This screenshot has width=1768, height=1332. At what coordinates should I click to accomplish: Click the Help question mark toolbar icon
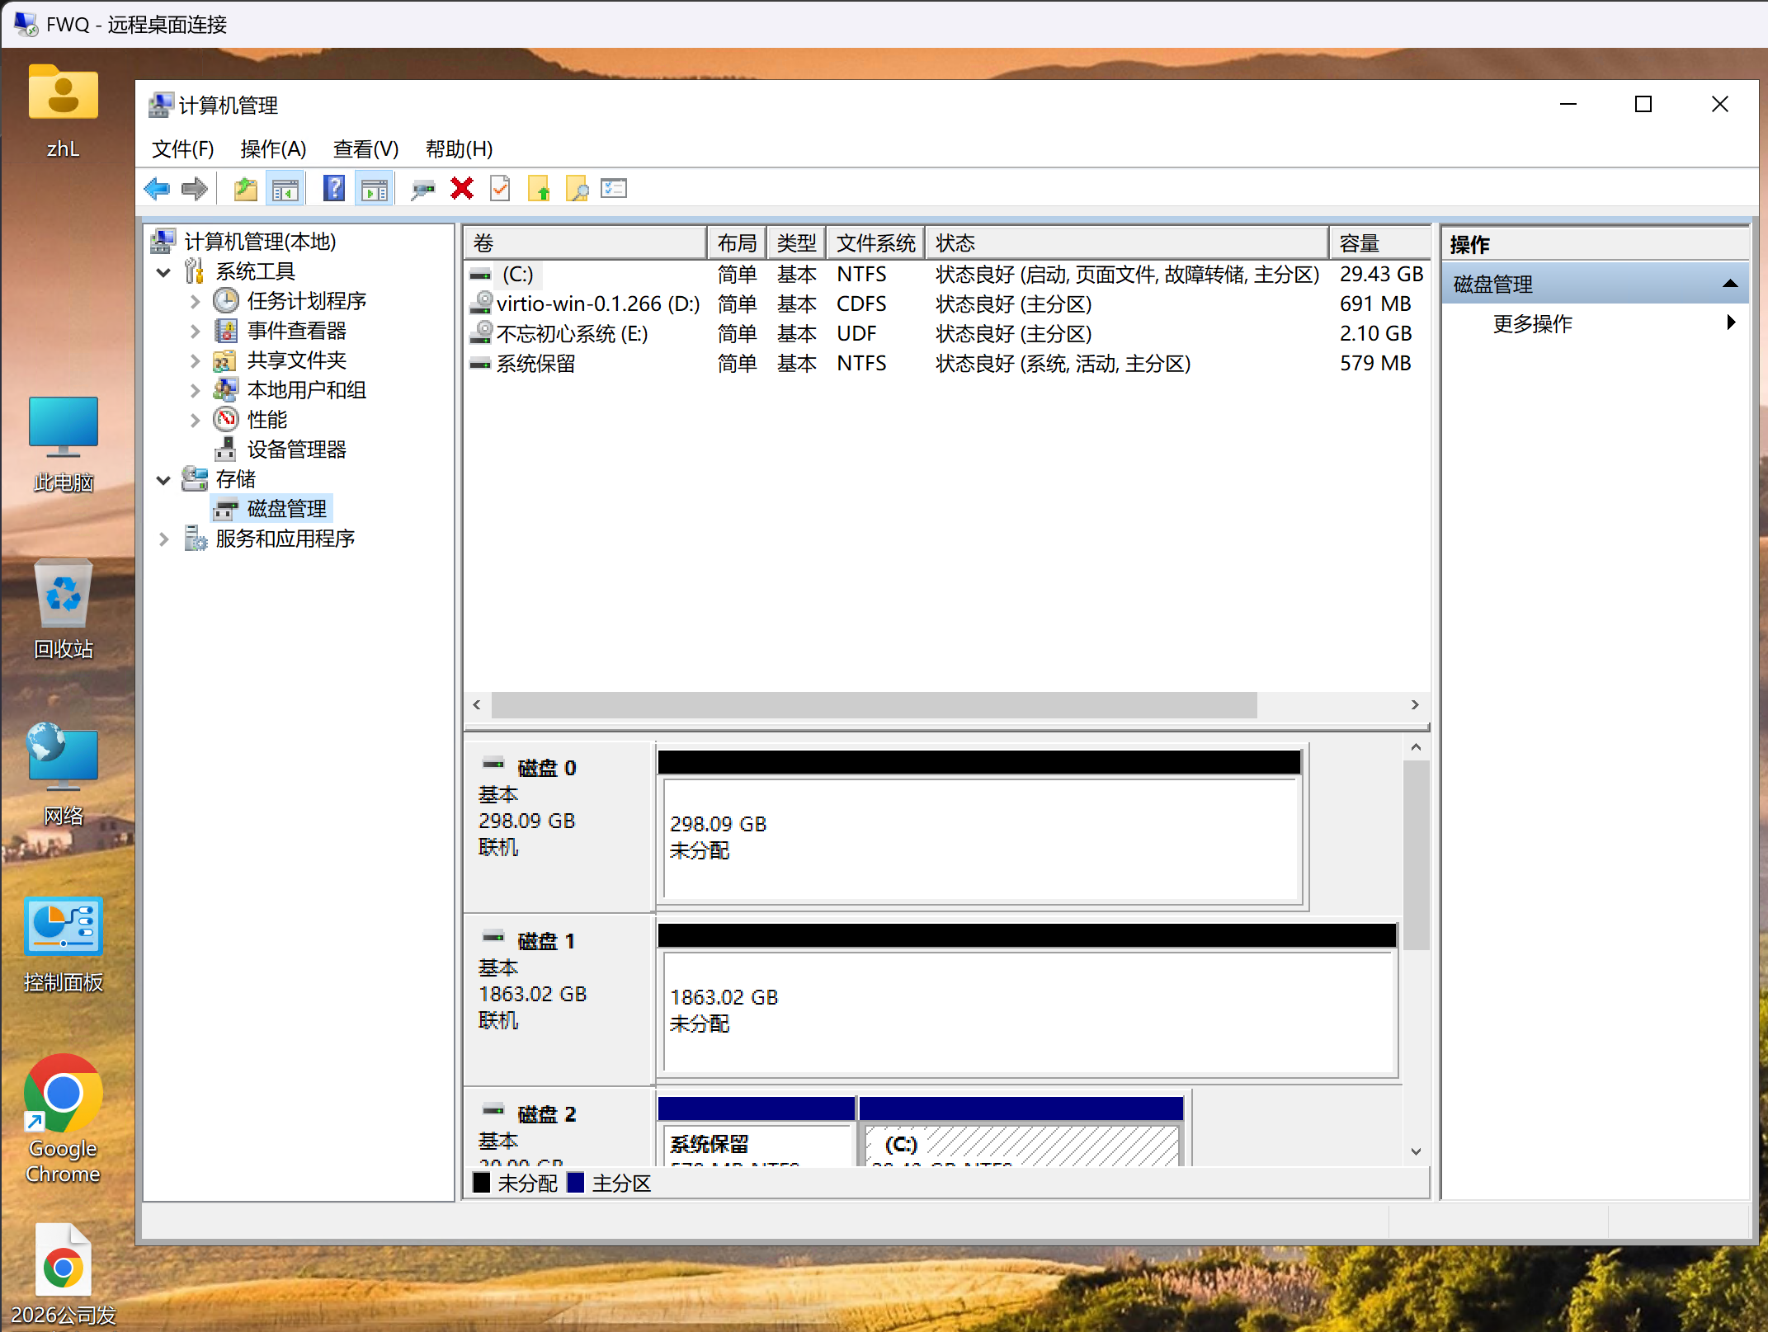(333, 189)
